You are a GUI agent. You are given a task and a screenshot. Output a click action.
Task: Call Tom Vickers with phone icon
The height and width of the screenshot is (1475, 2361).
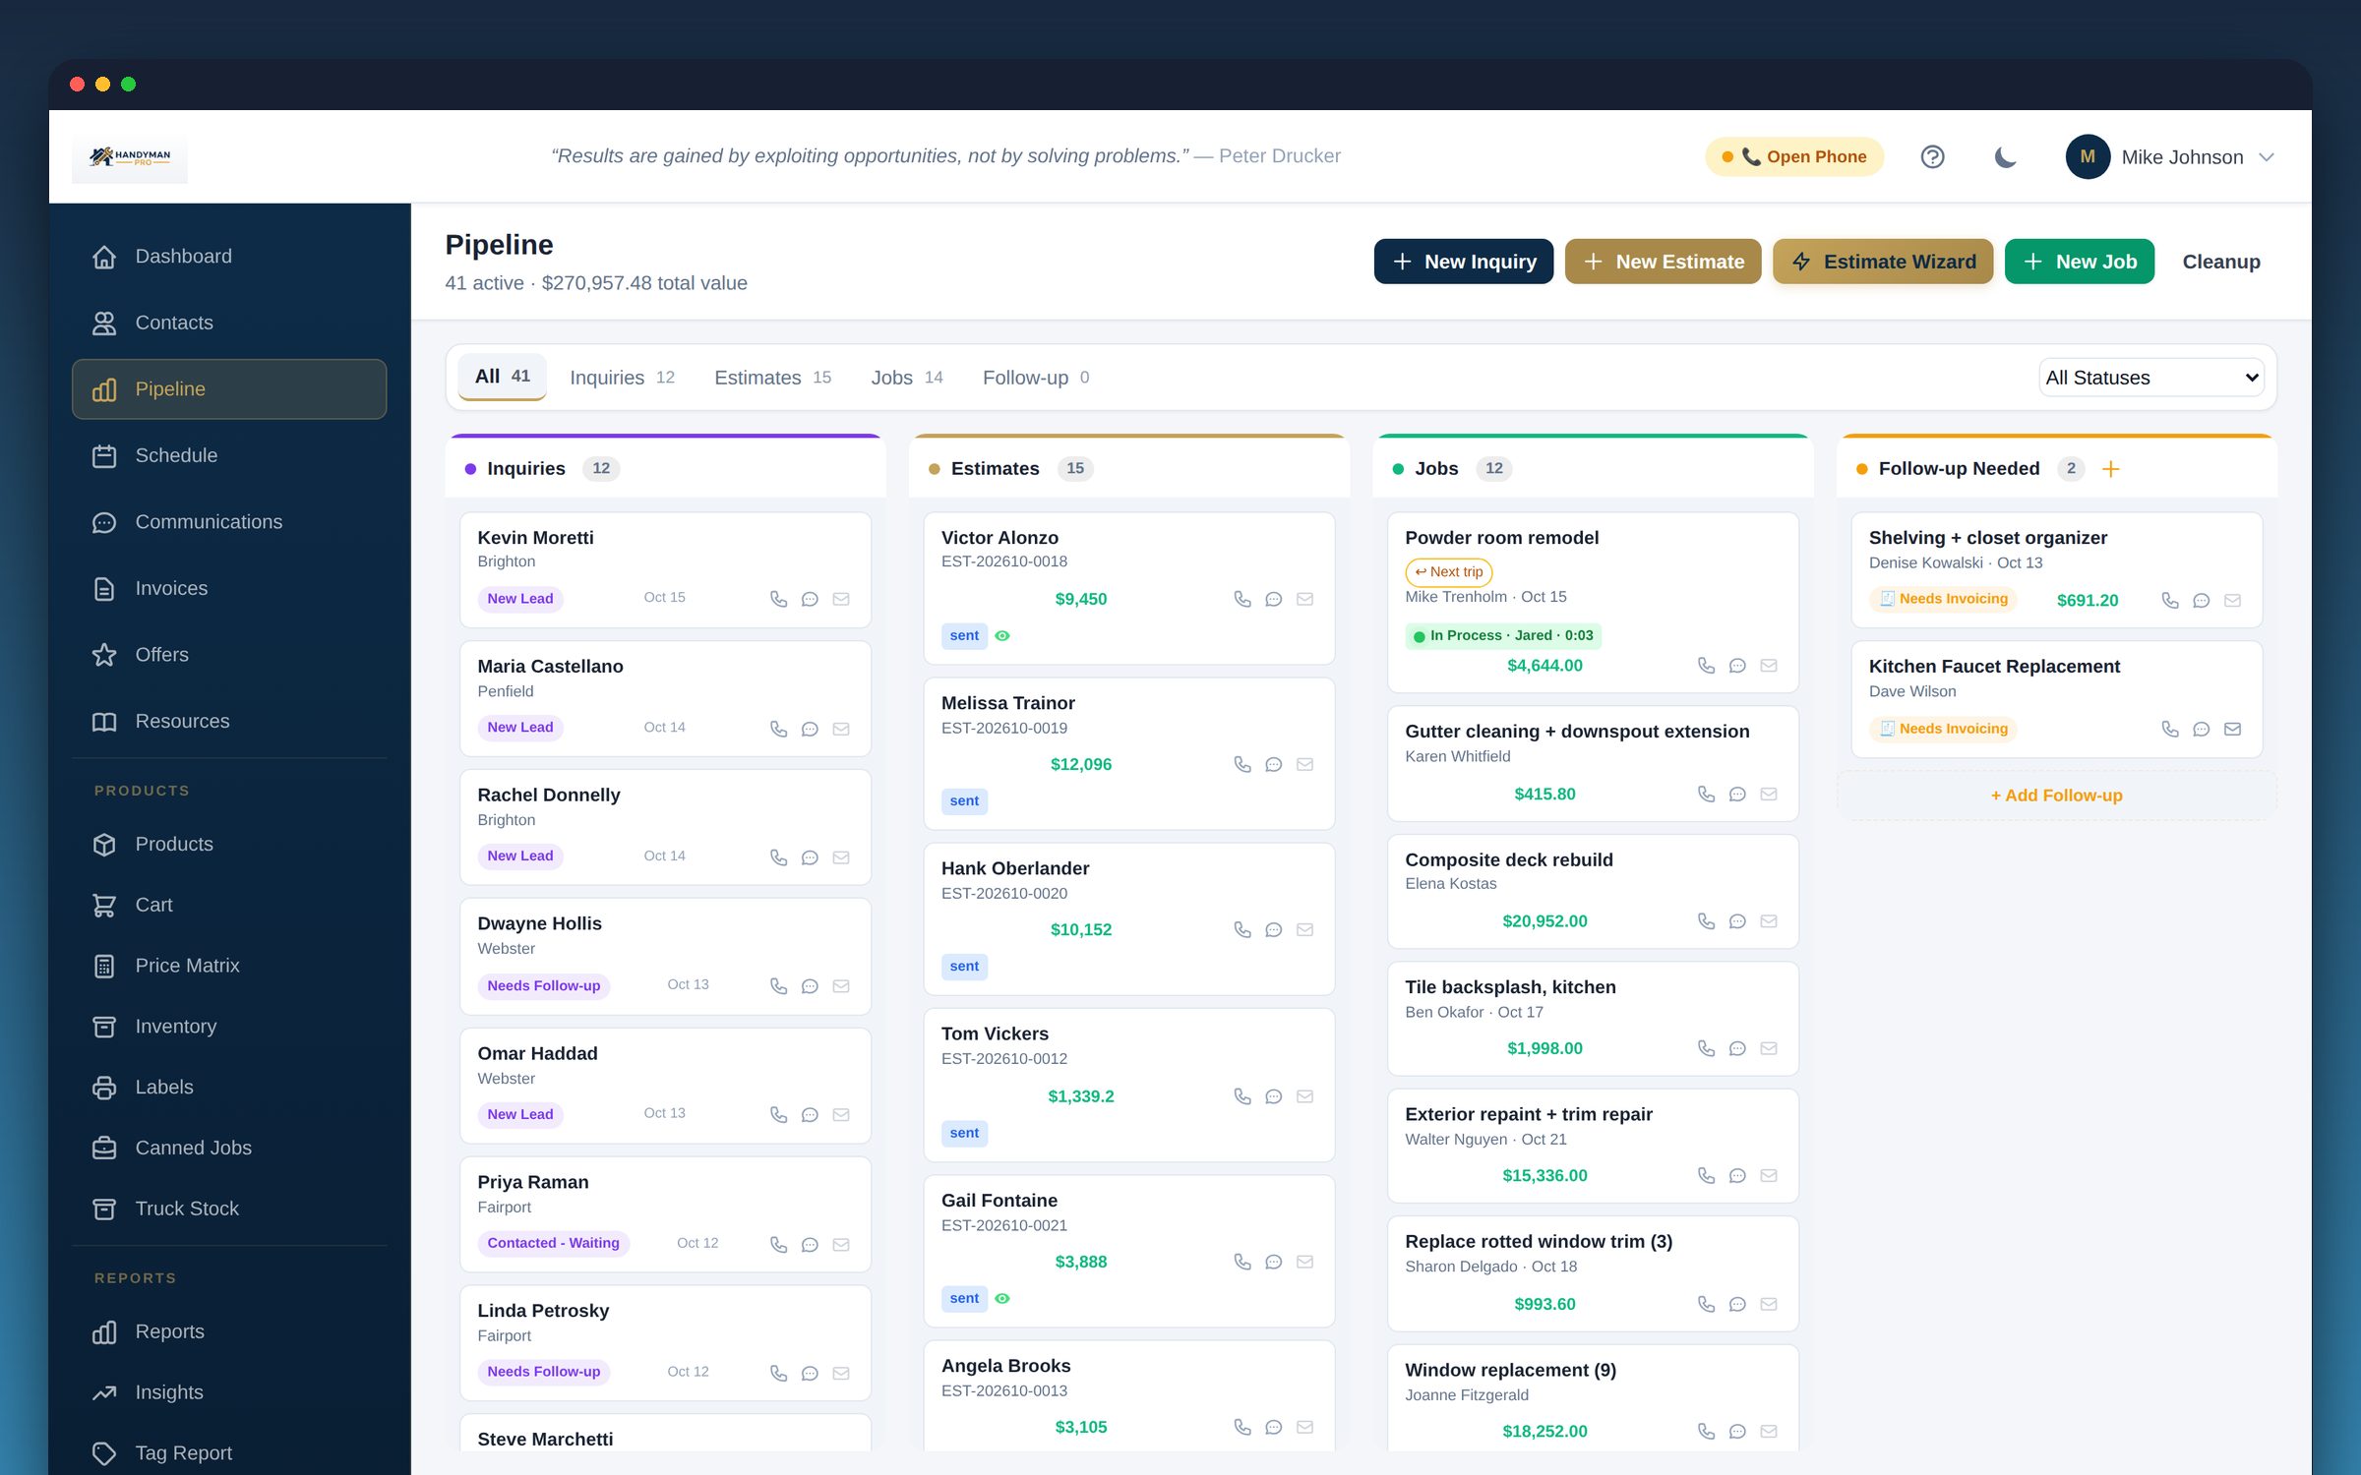point(1242,1096)
